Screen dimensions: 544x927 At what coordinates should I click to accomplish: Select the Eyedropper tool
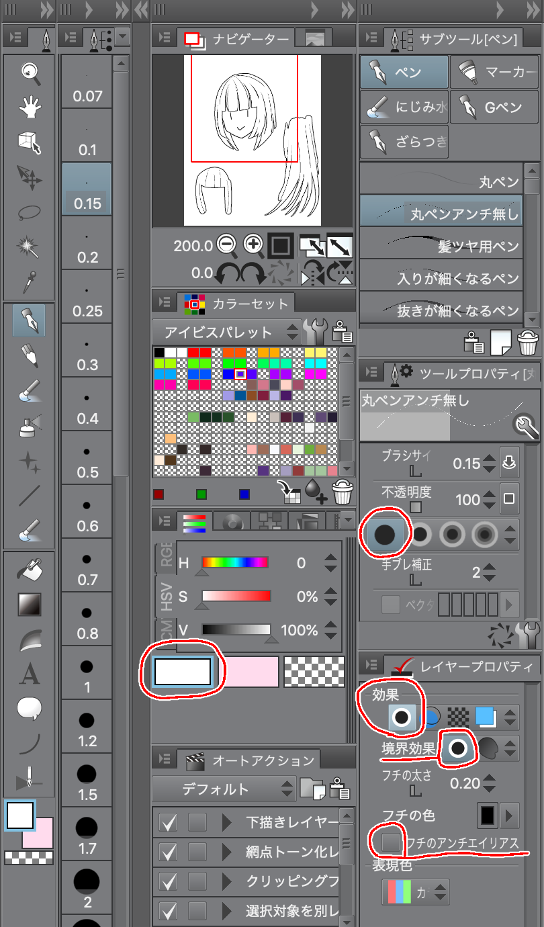[29, 283]
